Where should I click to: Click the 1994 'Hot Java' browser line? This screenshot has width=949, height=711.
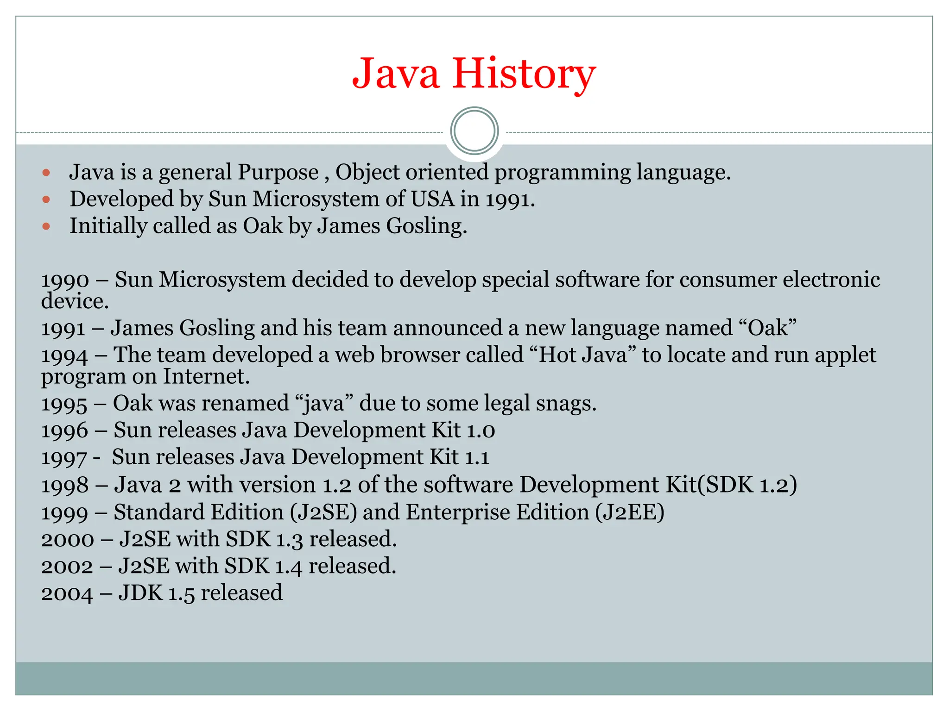point(458,355)
